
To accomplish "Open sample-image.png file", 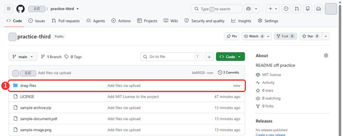I will pos(36,130).
